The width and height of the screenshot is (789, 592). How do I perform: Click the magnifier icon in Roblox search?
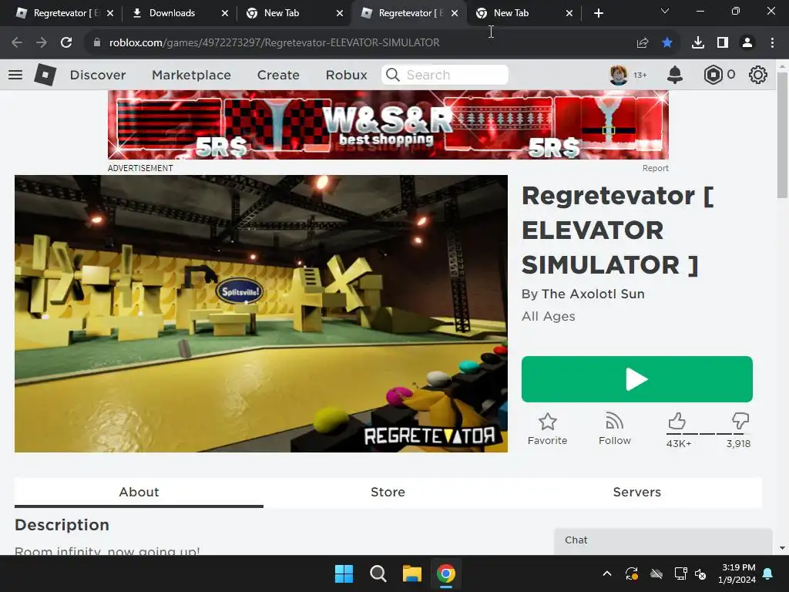(x=392, y=75)
